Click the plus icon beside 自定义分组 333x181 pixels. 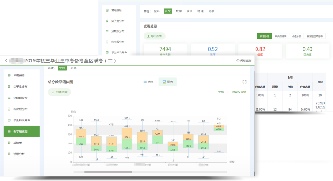point(228,92)
